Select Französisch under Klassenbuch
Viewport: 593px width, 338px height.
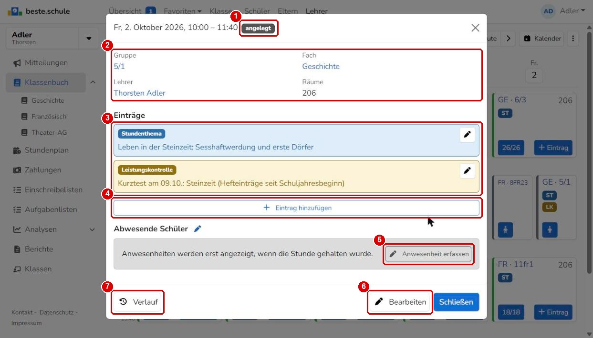point(49,117)
